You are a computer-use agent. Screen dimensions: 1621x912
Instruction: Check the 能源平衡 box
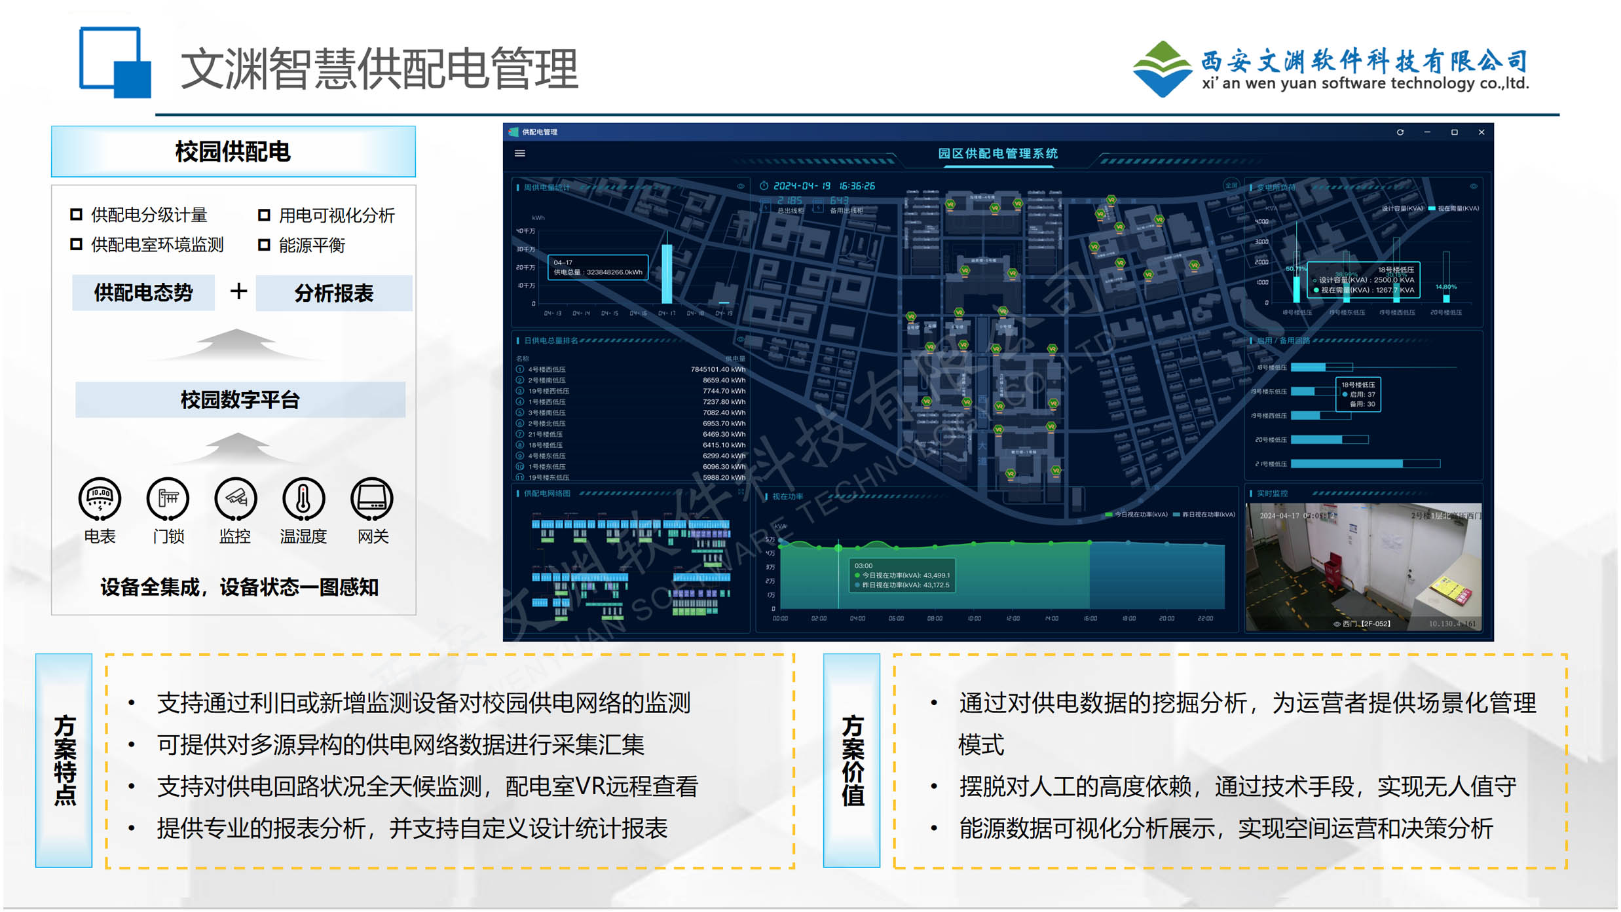(264, 245)
